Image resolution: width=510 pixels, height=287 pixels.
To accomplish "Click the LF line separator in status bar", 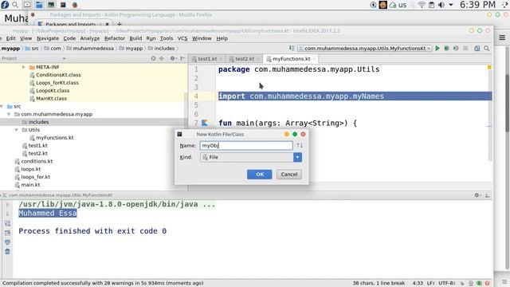I will click(430, 283).
